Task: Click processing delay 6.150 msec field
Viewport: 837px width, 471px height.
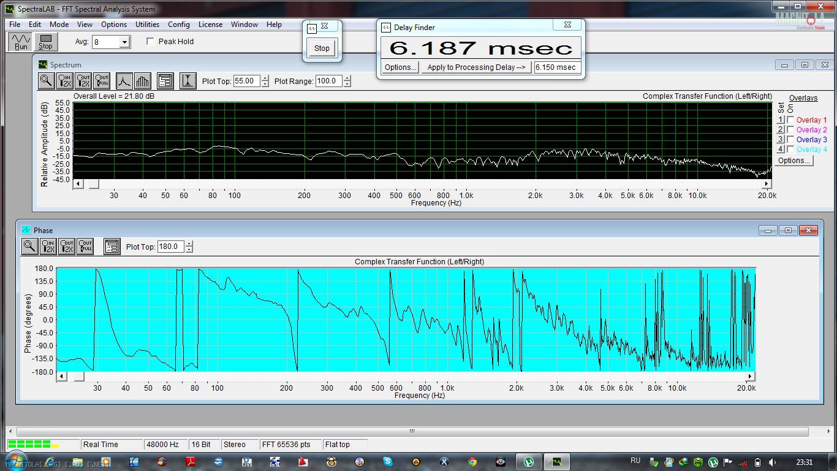Action: [557, 67]
